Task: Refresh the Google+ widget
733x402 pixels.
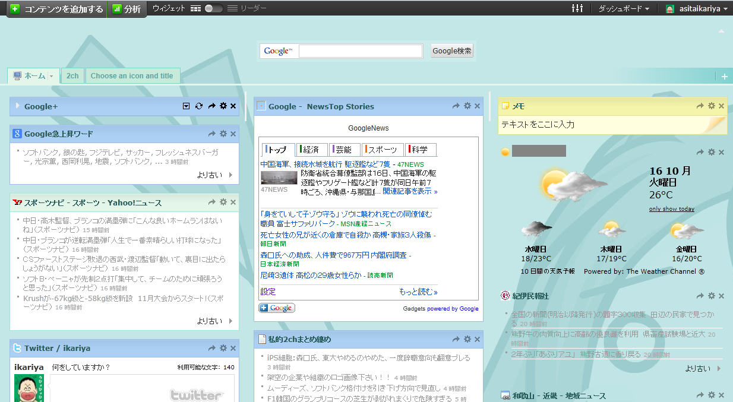Action: click(x=199, y=106)
